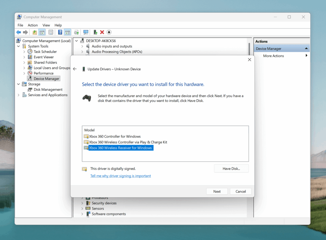Click the scan for hardware changes icon

click(x=86, y=32)
